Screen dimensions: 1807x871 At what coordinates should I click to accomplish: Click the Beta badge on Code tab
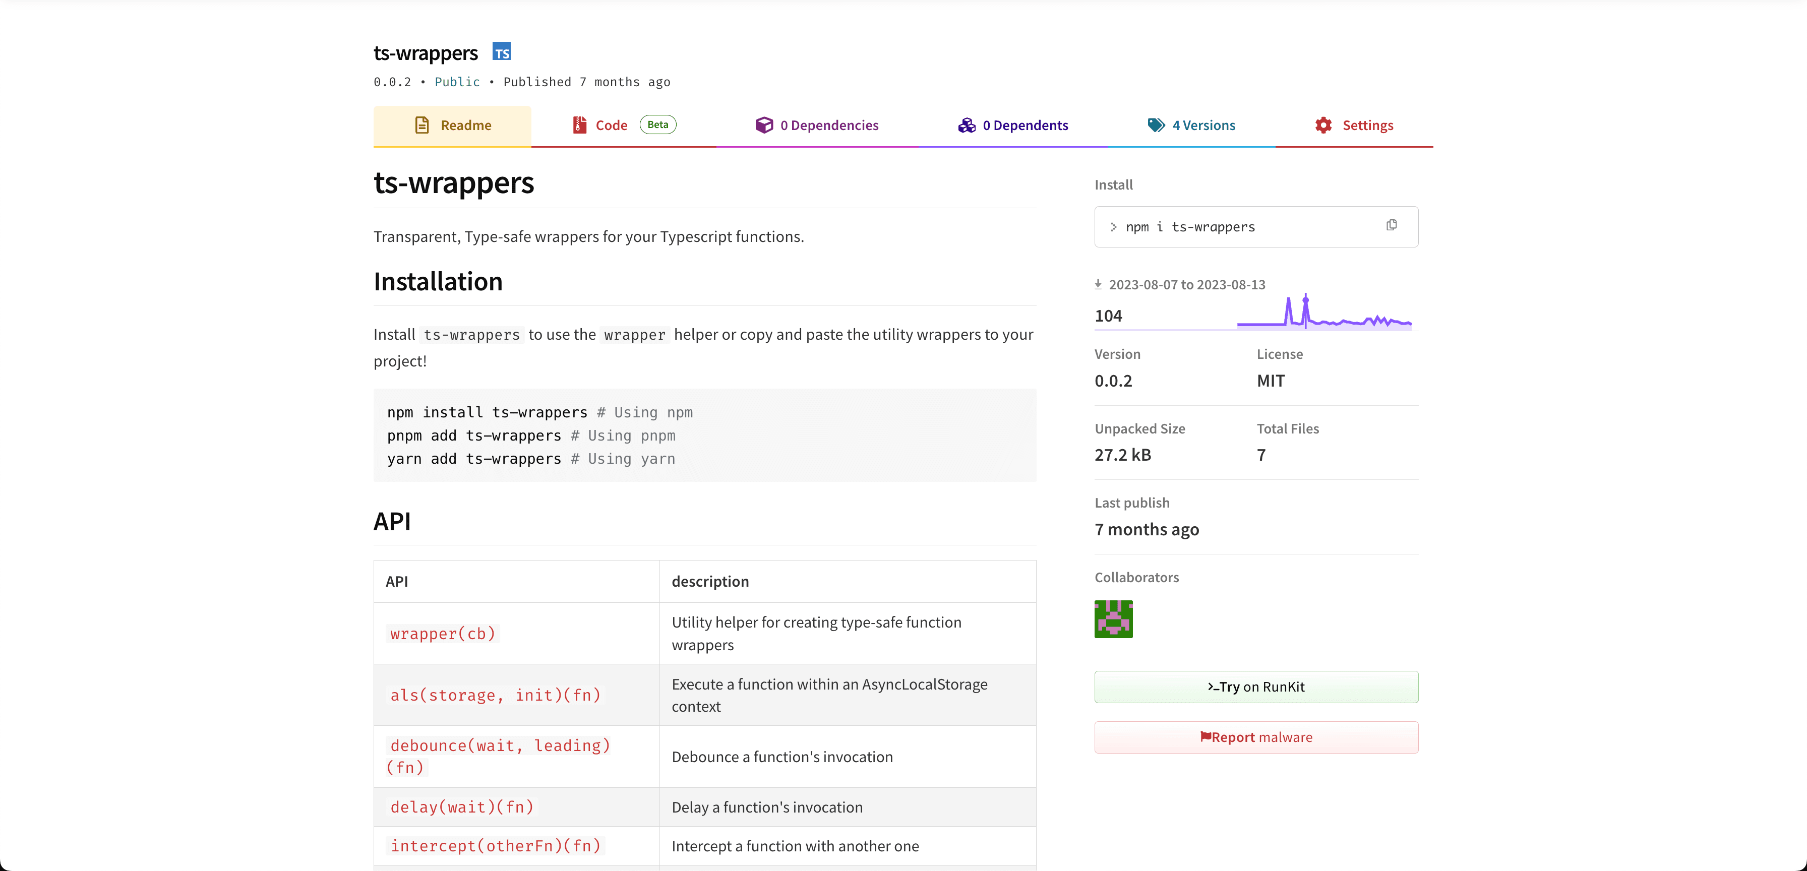click(x=658, y=125)
